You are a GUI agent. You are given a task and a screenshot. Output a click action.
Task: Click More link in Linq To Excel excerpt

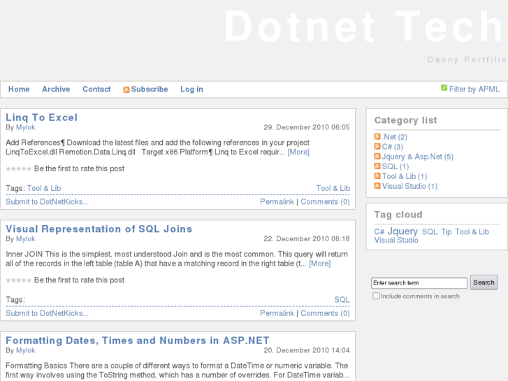coord(298,152)
